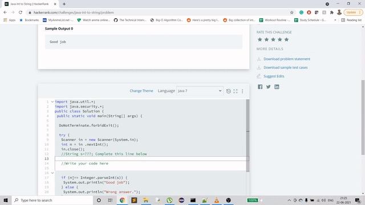This screenshot has width=365, height=205.
Task: Open the Watch anime online bookmark
Action: pos(94,20)
